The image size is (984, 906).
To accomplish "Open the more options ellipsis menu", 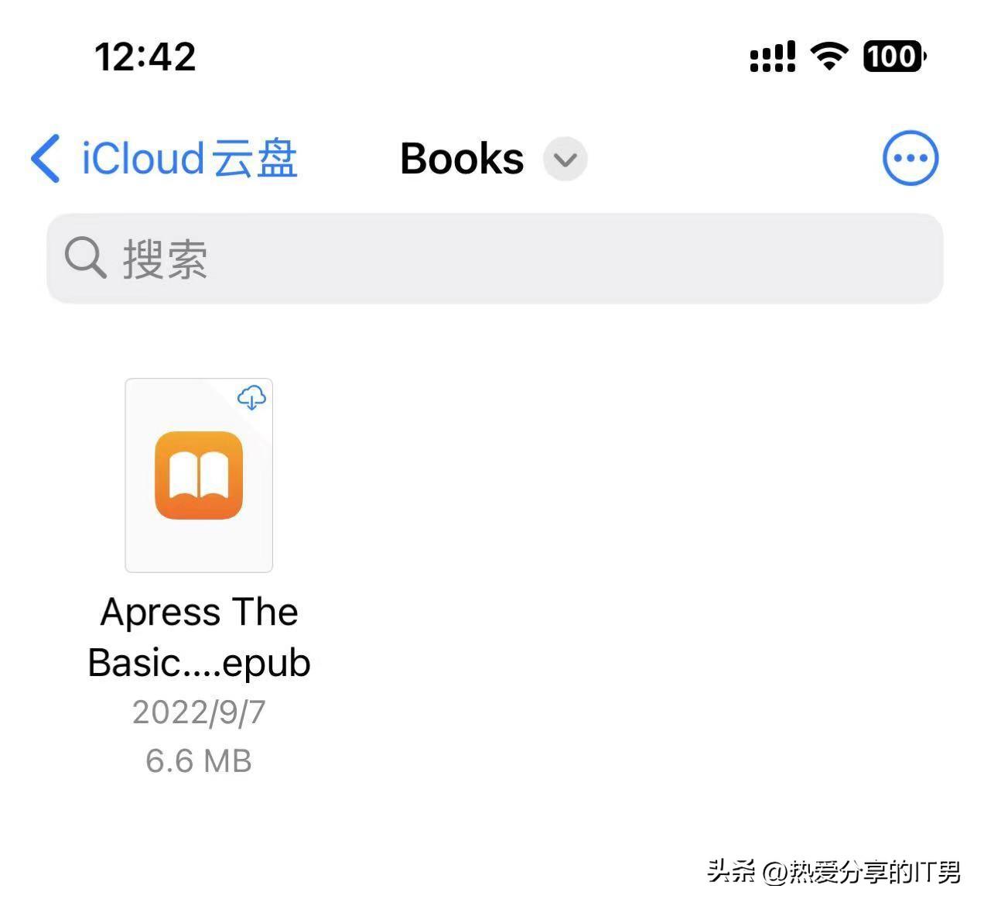I will pyautogui.click(x=911, y=158).
